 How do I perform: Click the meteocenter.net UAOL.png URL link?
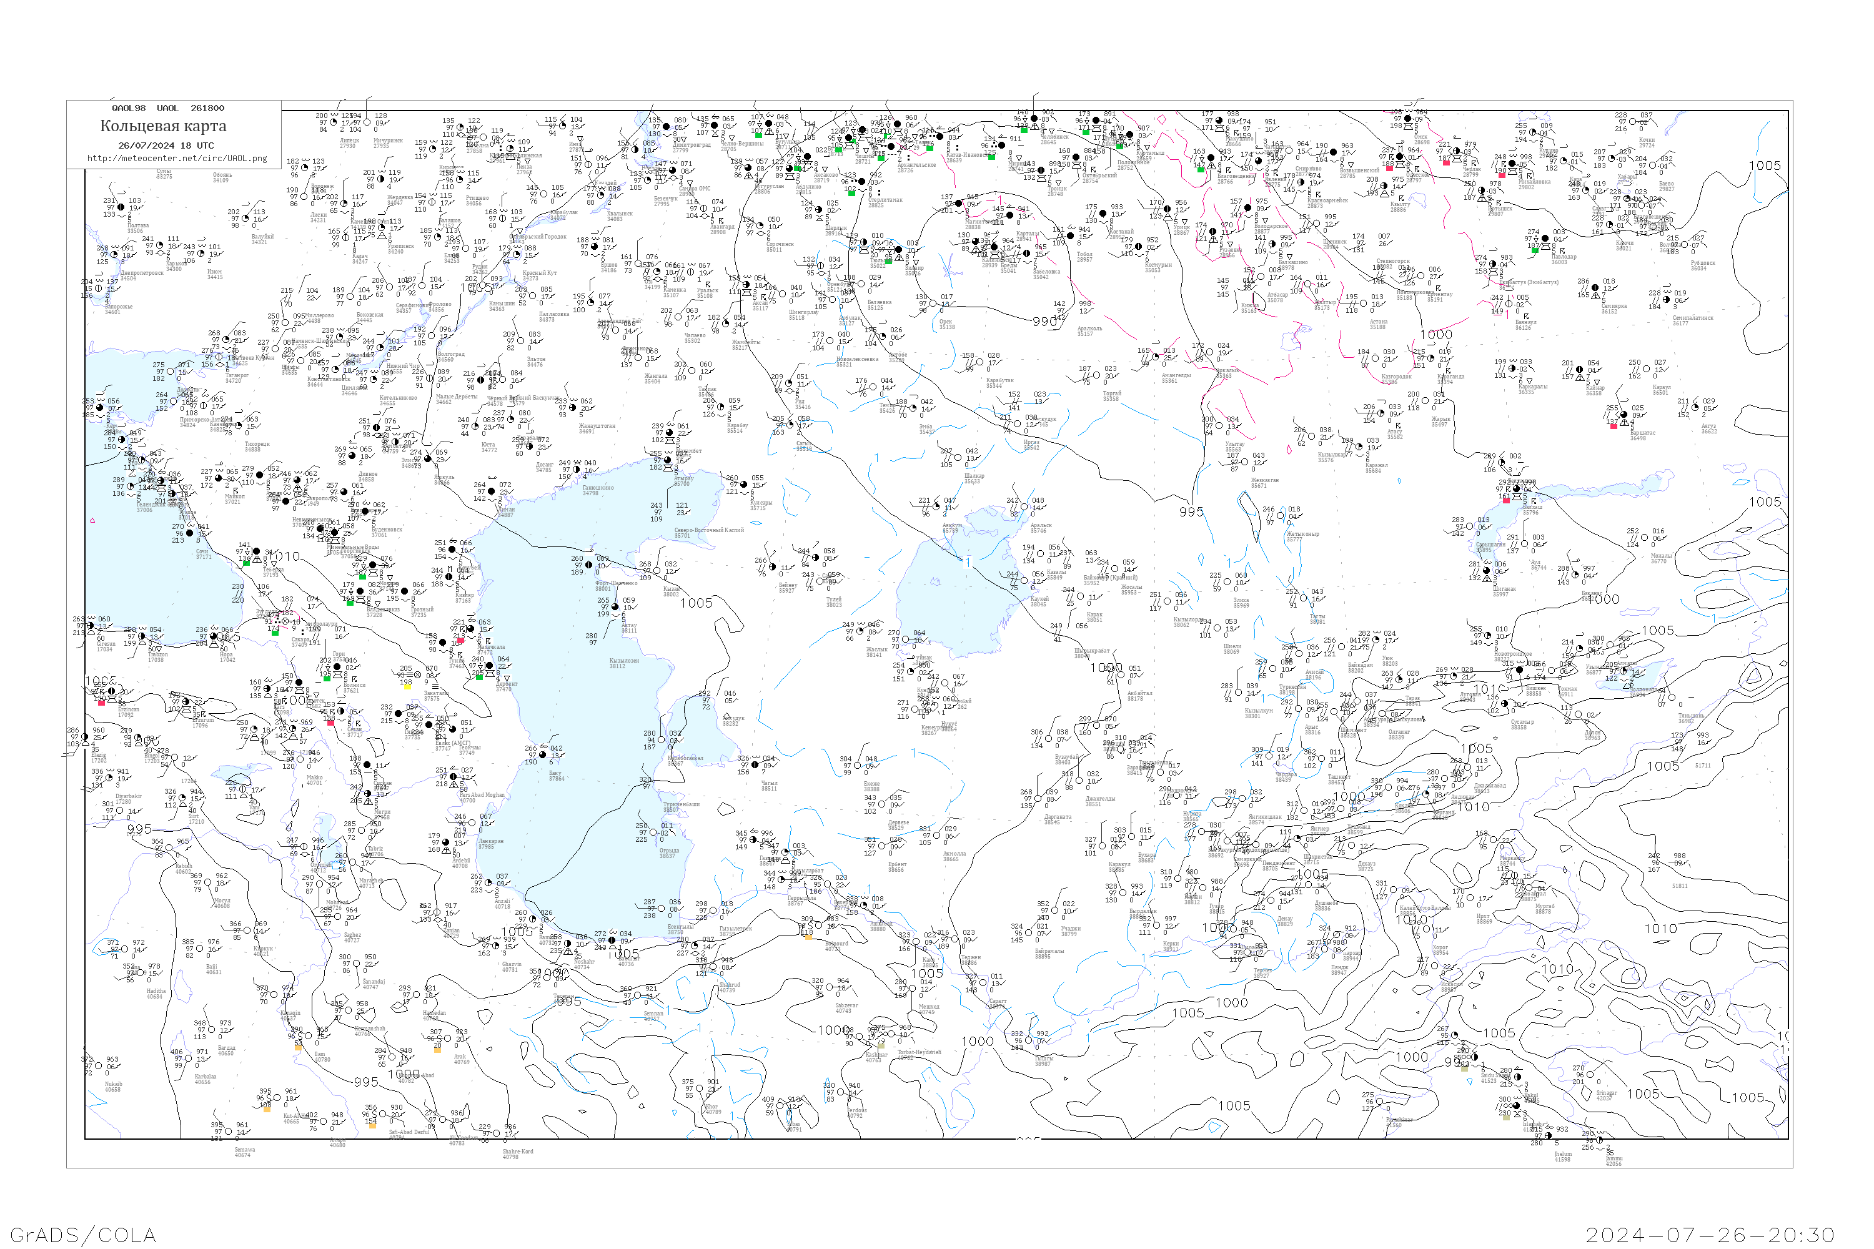[177, 159]
